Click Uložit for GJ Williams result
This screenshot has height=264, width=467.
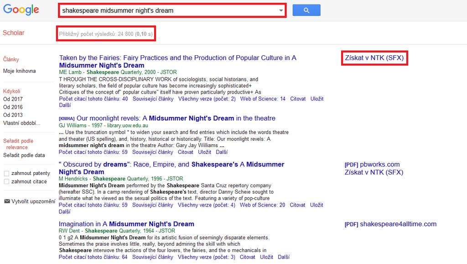pyautogui.click(x=205, y=152)
